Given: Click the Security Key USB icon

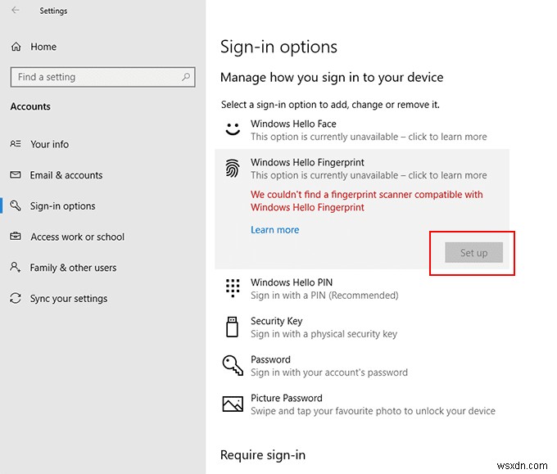Looking at the screenshot, I should [x=232, y=327].
